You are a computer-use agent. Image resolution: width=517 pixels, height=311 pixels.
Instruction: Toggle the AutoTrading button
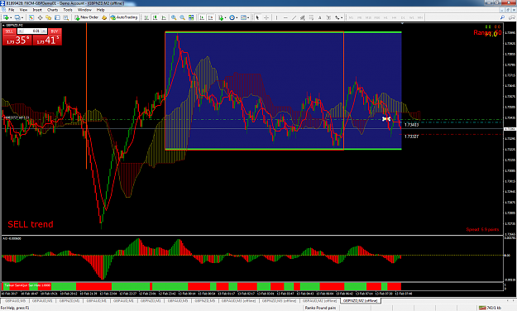(123, 17)
